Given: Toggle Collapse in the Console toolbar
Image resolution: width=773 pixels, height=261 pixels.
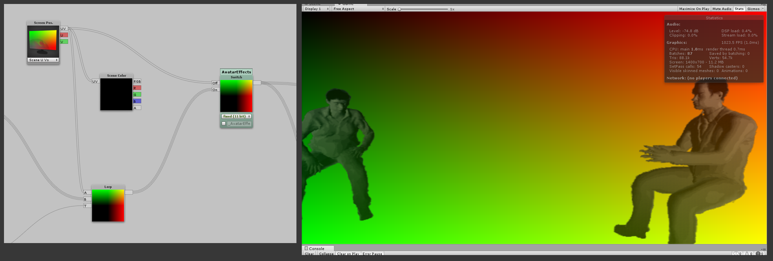Looking at the screenshot, I should click(x=326, y=254).
